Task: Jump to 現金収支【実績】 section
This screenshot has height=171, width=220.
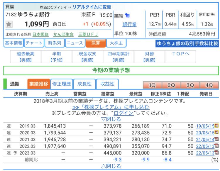Action: point(87,57)
